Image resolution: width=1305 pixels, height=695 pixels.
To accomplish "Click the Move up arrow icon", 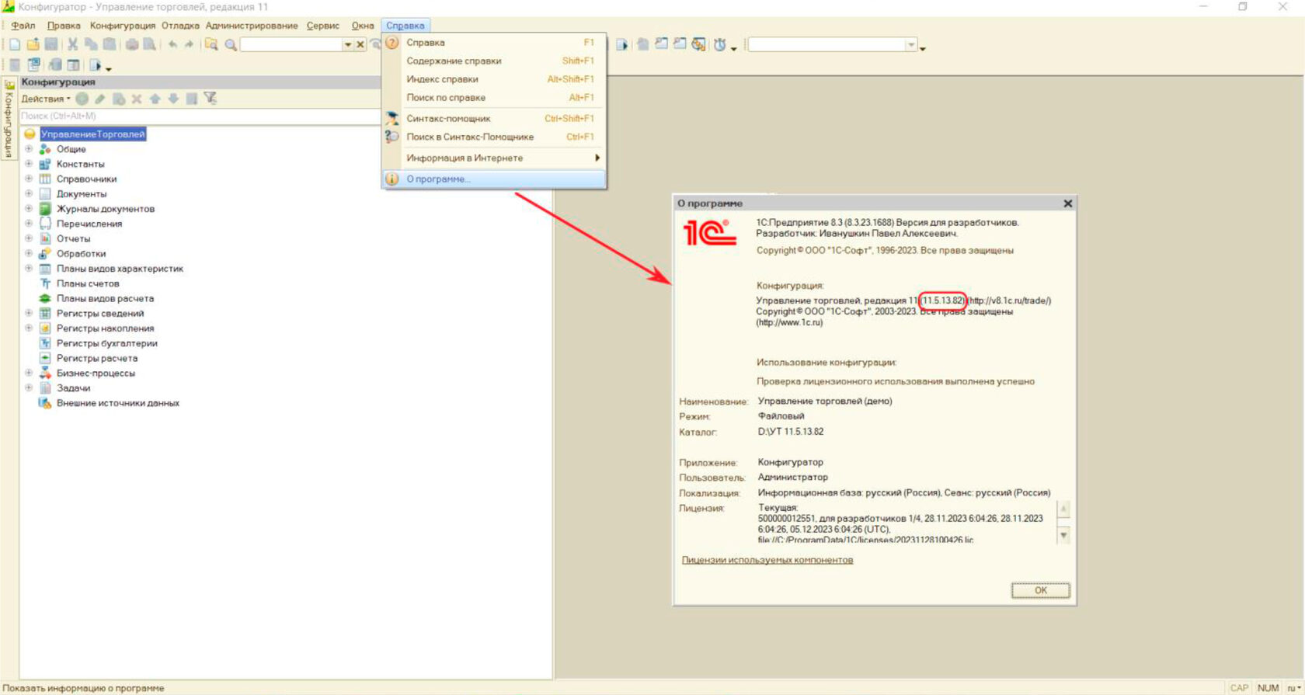I will 155,99.
